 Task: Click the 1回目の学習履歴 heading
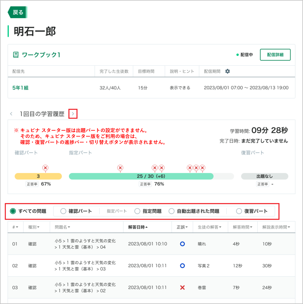(x=42, y=114)
